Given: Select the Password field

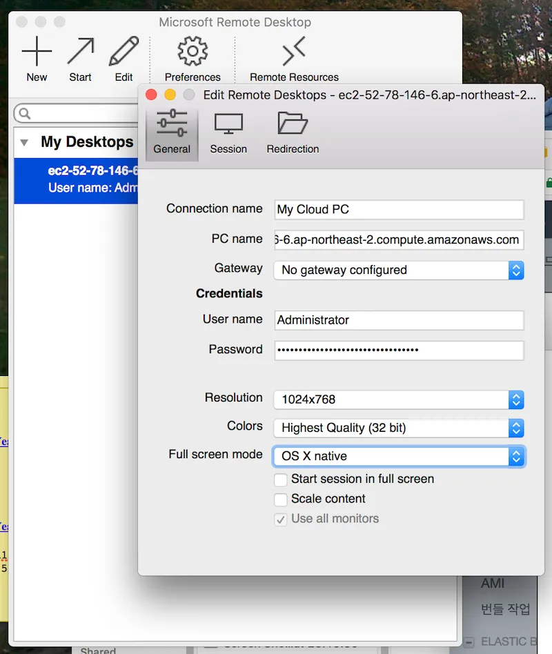Looking at the screenshot, I should point(399,350).
